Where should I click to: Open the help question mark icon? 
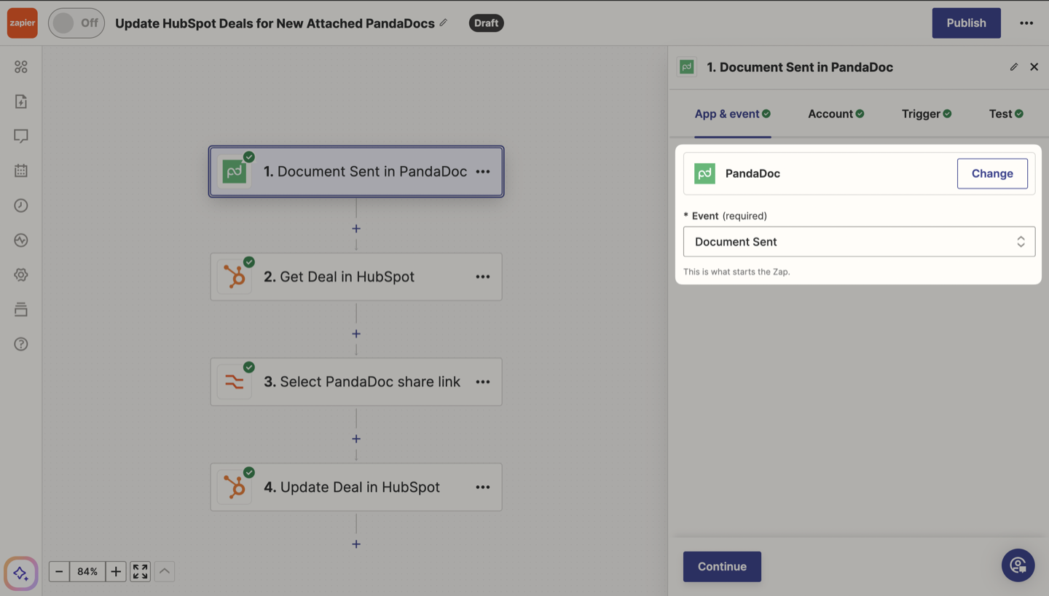21,344
